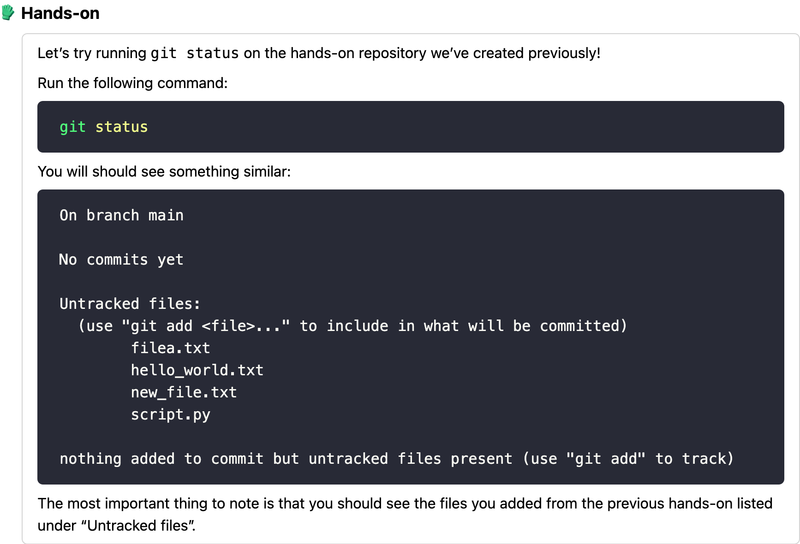800x544 pixels.
Task: Click the No commits yet output line
Action: click(121, 260)
